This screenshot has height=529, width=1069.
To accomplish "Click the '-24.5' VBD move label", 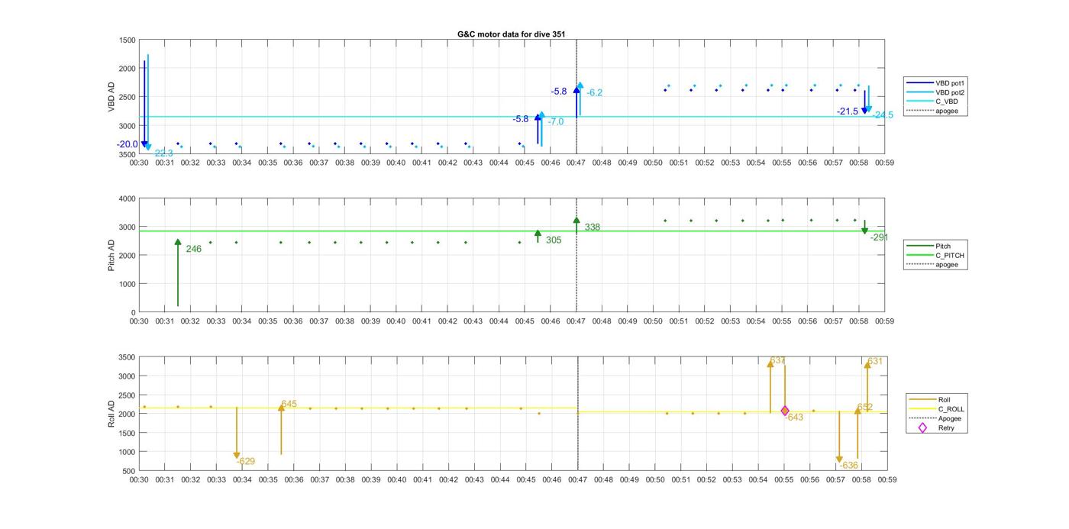I will 883,115.
